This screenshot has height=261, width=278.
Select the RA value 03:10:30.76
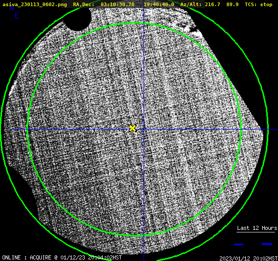click(118, 5)
